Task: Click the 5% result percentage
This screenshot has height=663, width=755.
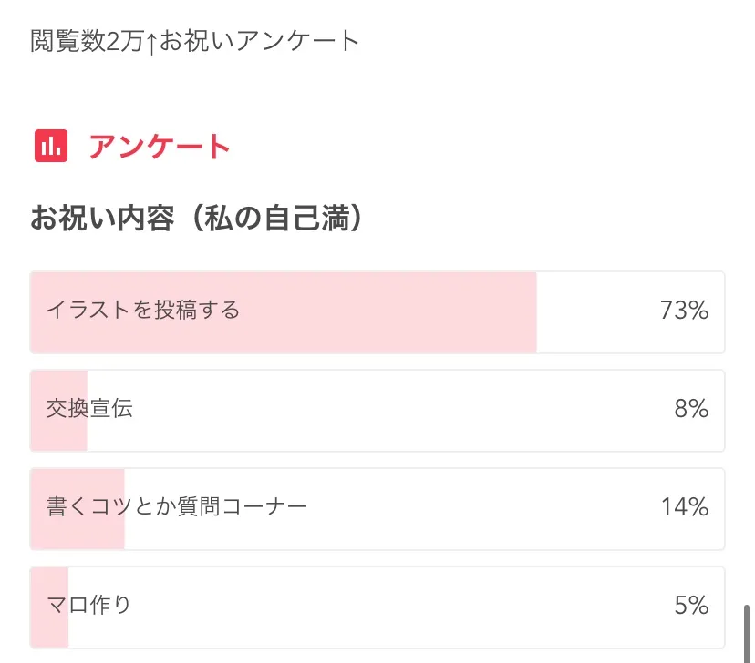Action: click(691, 605)
